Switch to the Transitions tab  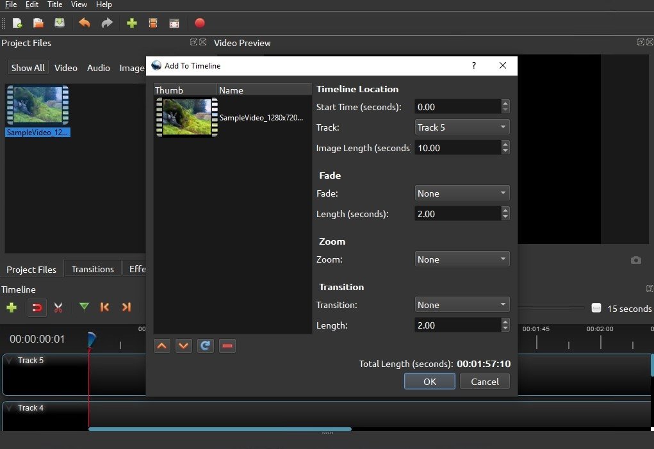(93, 269)
